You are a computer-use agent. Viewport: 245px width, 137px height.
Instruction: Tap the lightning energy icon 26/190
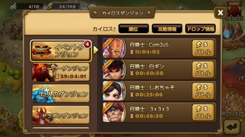click(51, 6)
